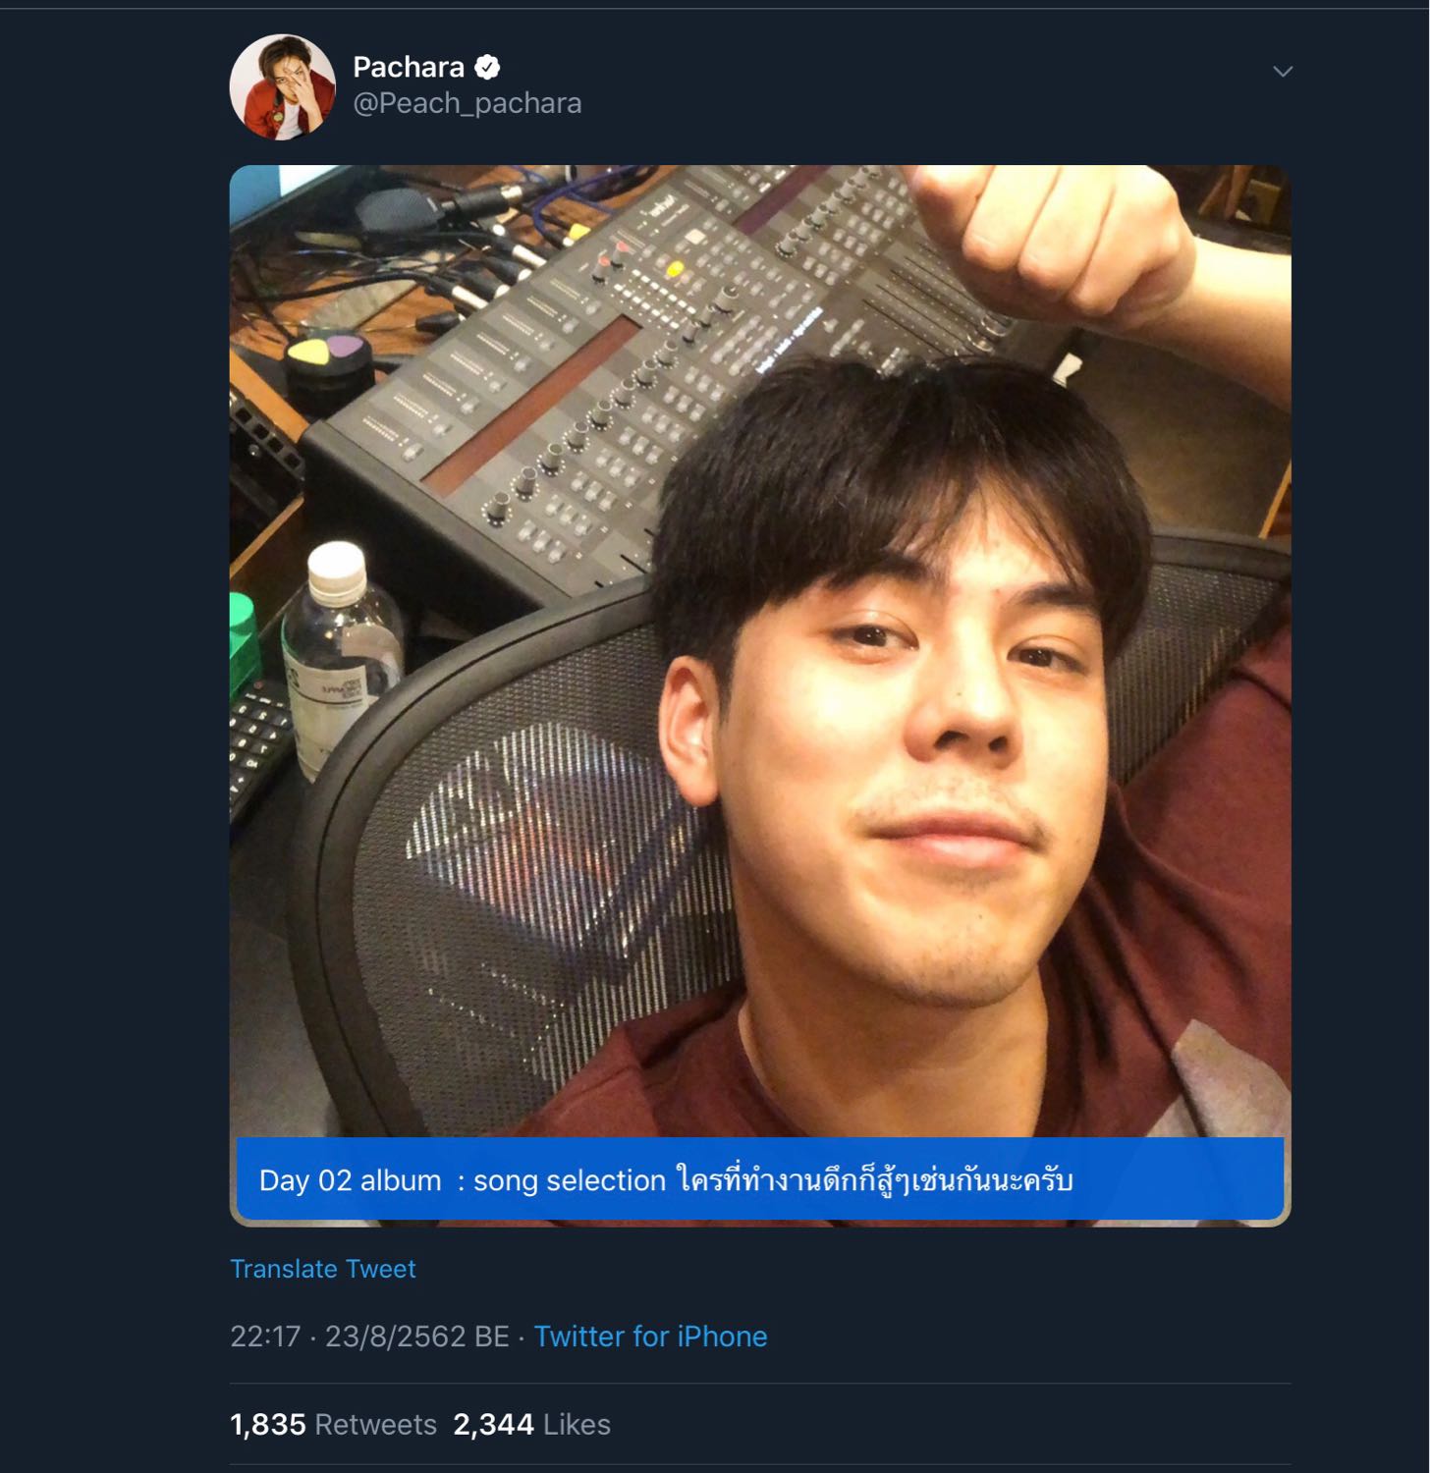Click the 22:17 tweet timestamp
The height and width of the screenshot is (1473, 1430).
pos(265,1337)
